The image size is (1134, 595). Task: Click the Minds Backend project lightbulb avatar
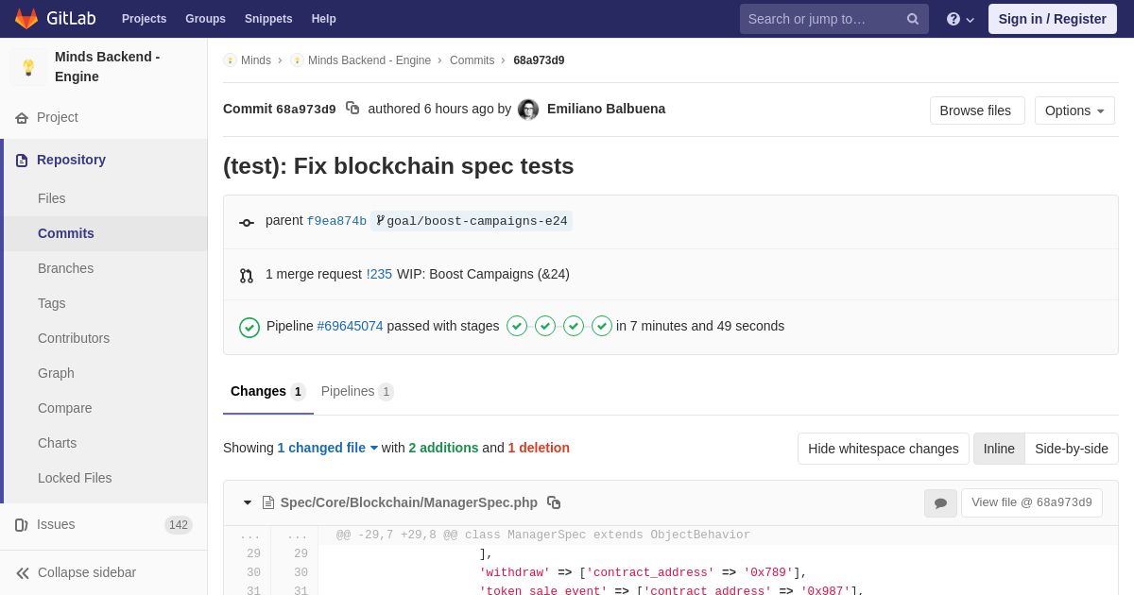click(x=28, y=67)
